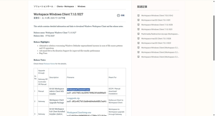Image resolution: width=215 pixels, height=116 pixels.
Task: Click the Bug Fixes bullet item
Action: pyautogui.click(x=43, y=53)
